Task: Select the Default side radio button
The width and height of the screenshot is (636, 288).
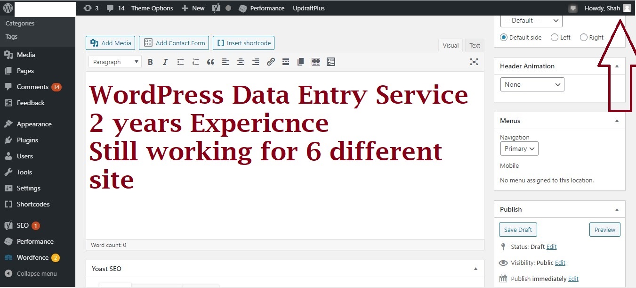Action: tap(504, 37)
